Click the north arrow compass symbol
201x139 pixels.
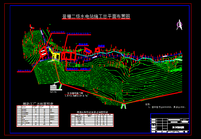(x=179, y=25)
